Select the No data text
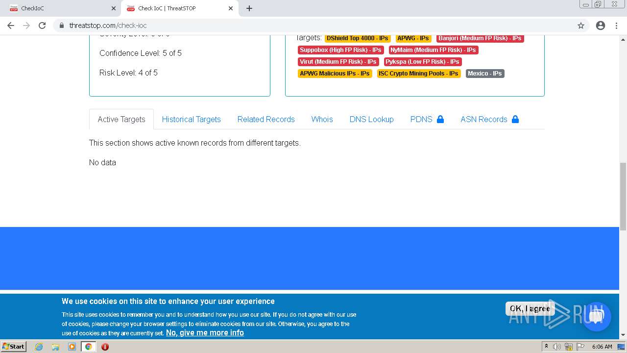This screenshot has height=353, width=627. click(102, 162)
